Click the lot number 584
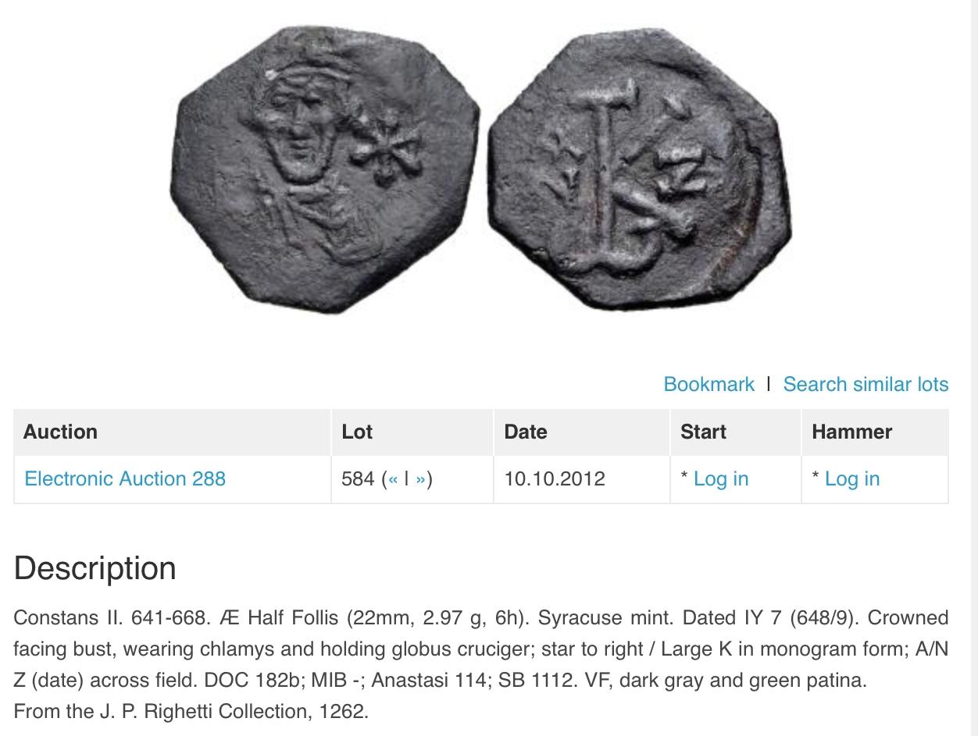 (x=358, y=478)
